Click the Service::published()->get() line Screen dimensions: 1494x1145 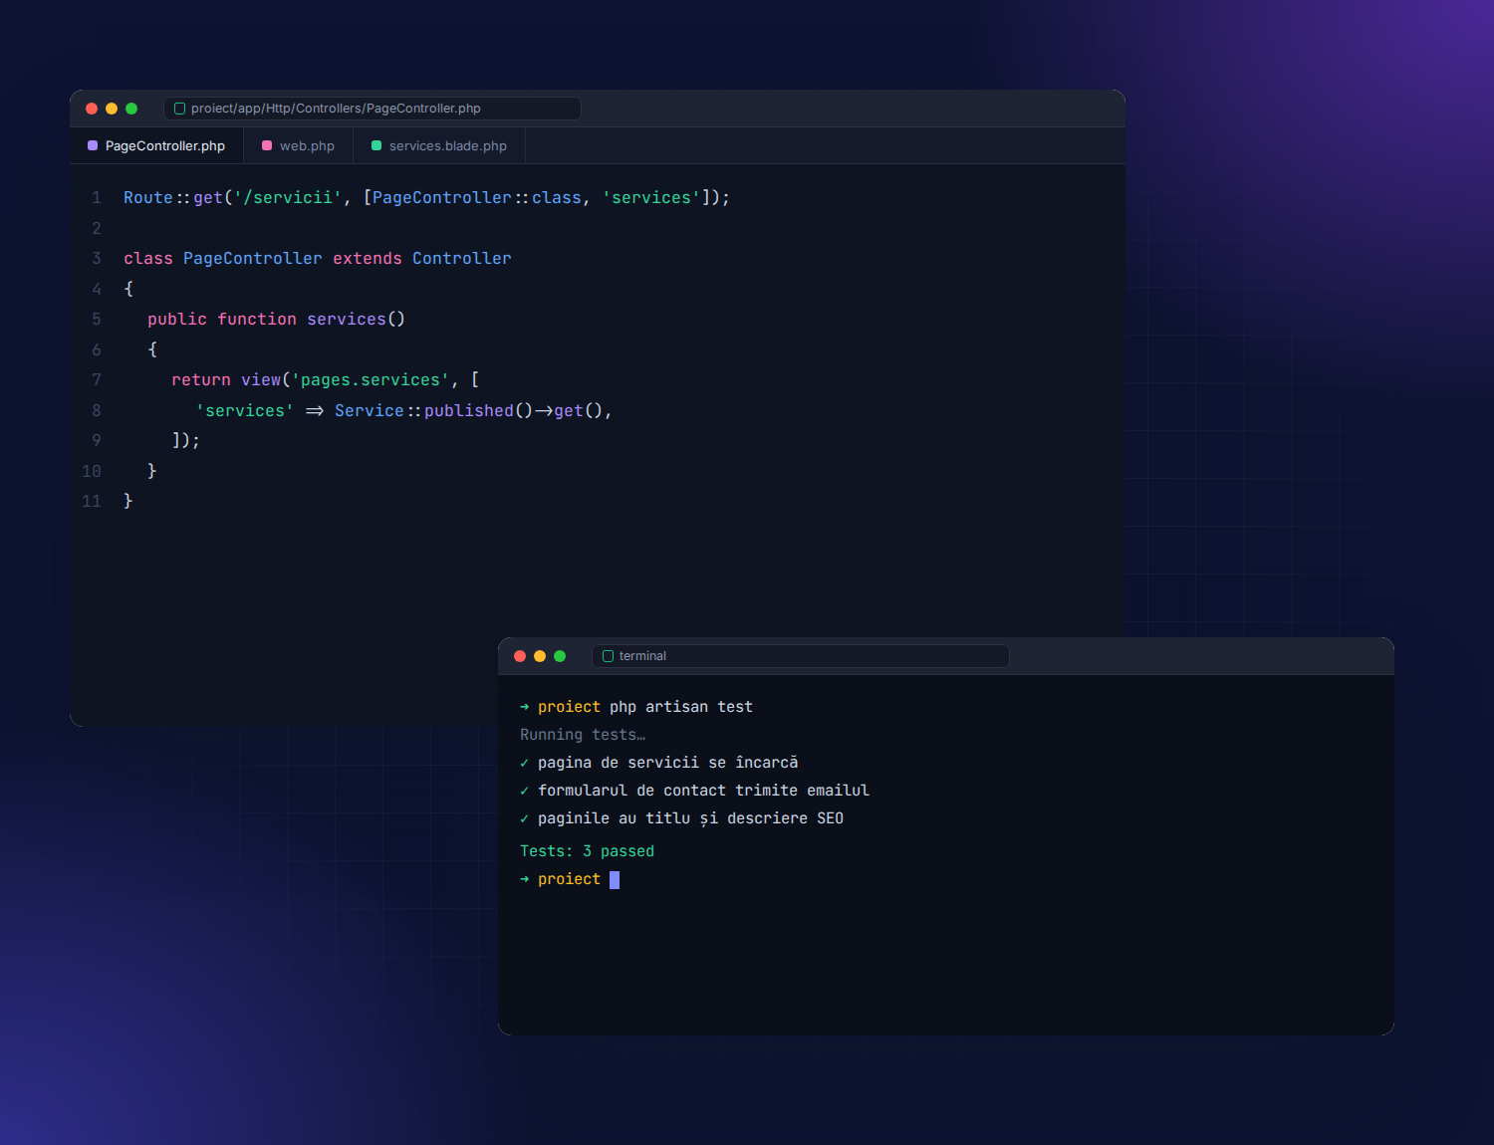coord(403,410)
